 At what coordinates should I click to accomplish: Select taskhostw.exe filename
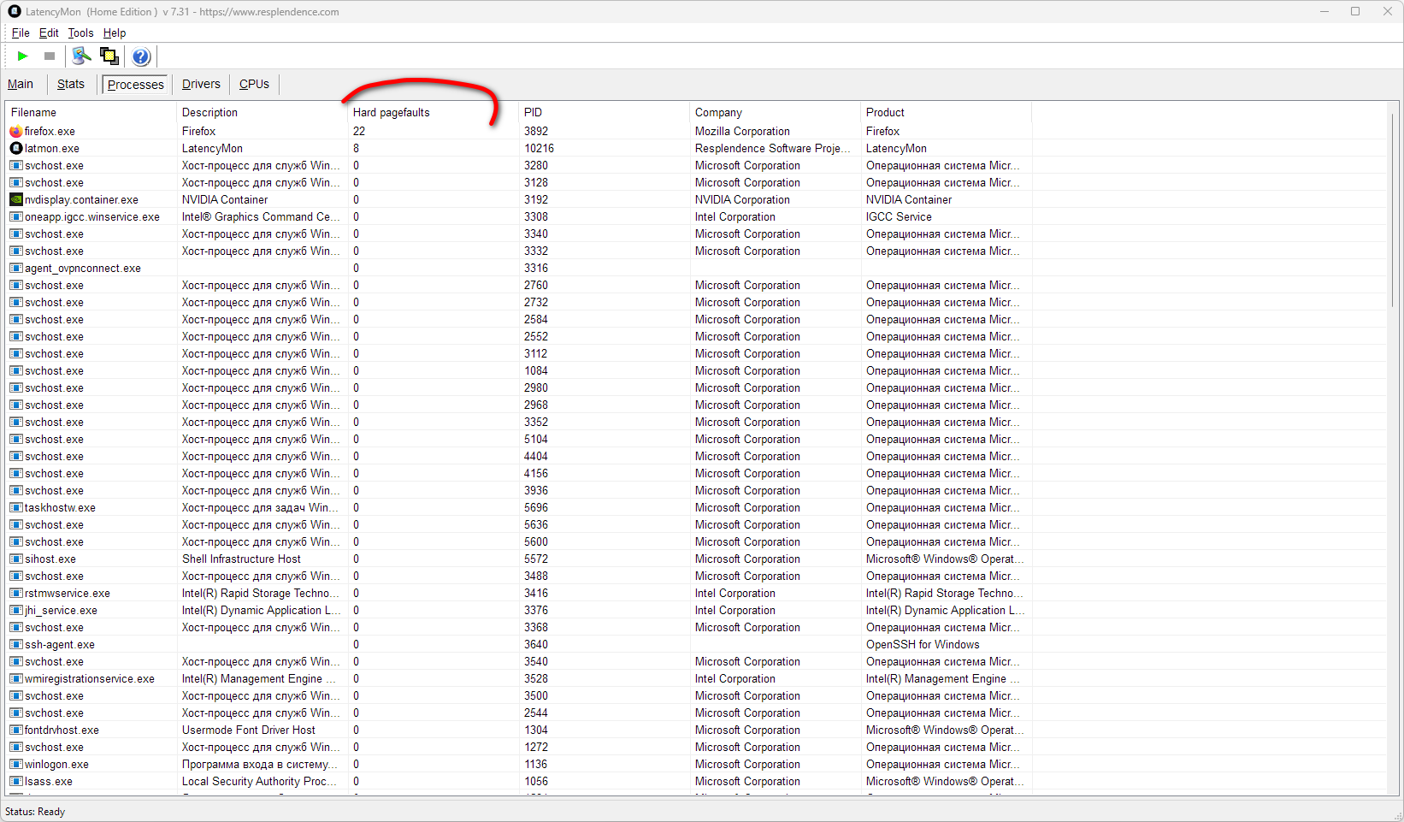tap(60, 508)
